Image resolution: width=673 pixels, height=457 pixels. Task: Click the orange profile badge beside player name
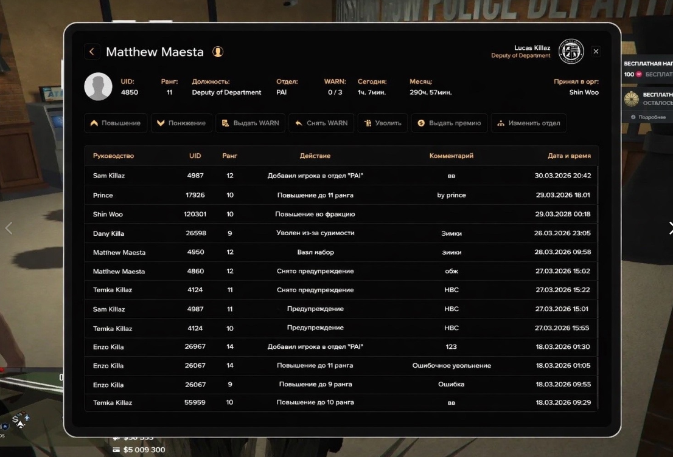tap(218, 52)
